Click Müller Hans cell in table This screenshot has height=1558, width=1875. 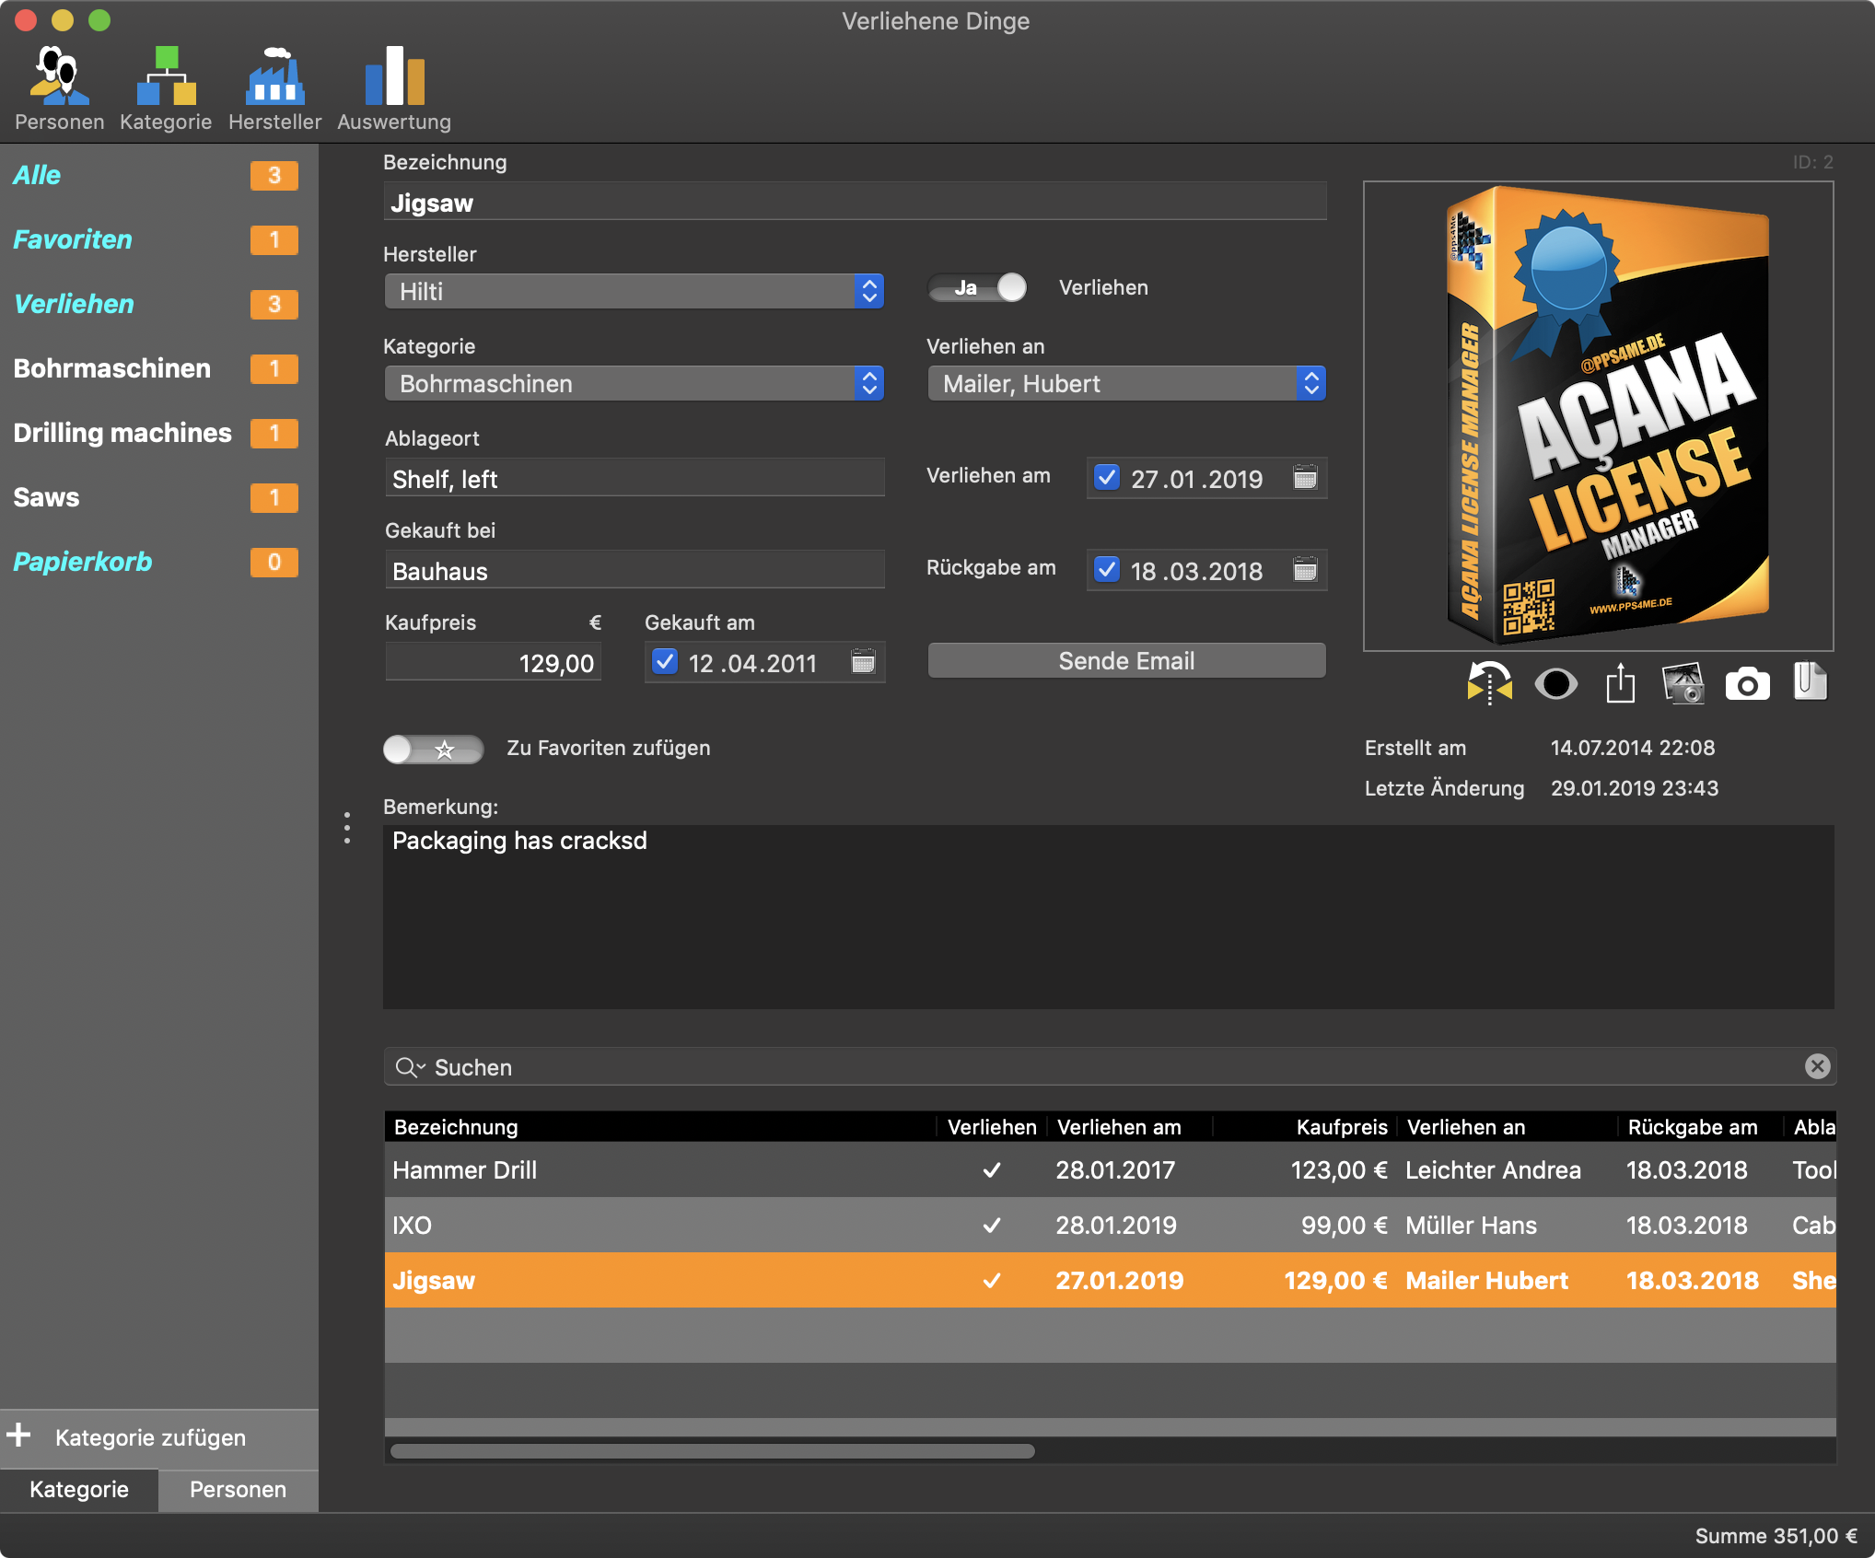click(x=1471, y=1226)
